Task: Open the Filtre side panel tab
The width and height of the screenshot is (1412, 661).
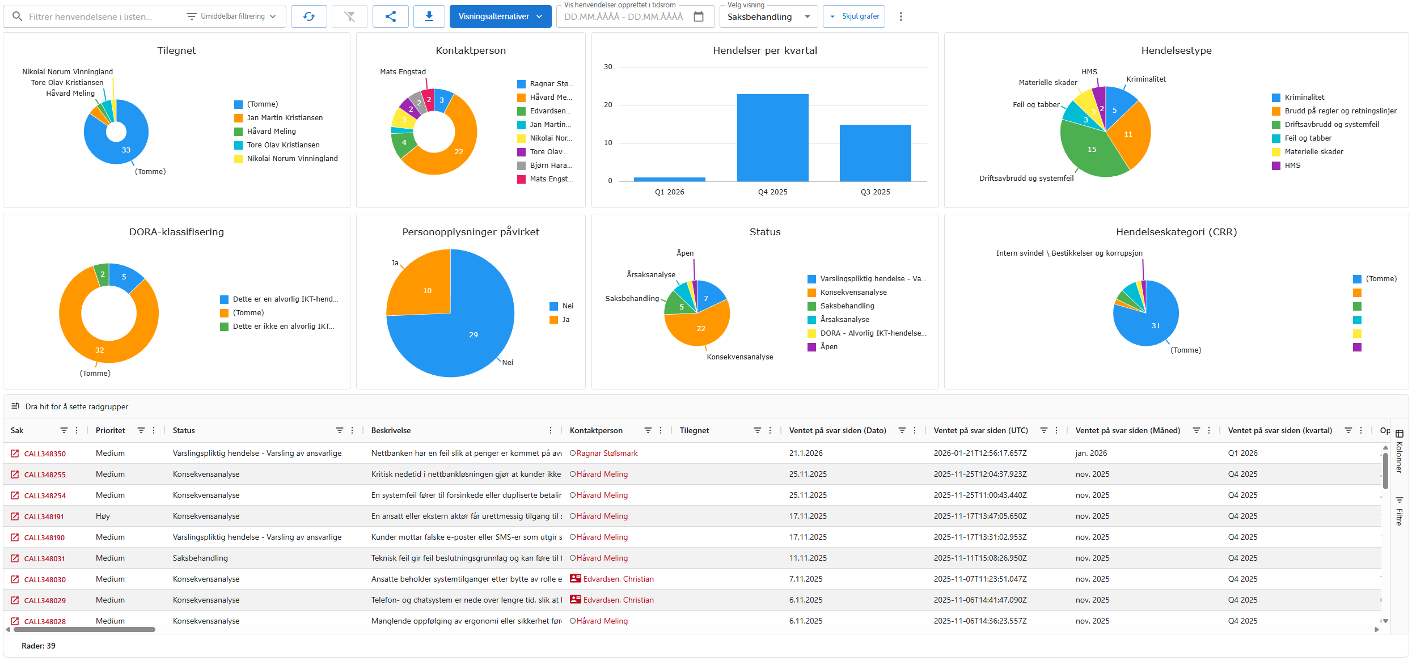Action: tap(1399, 511)
